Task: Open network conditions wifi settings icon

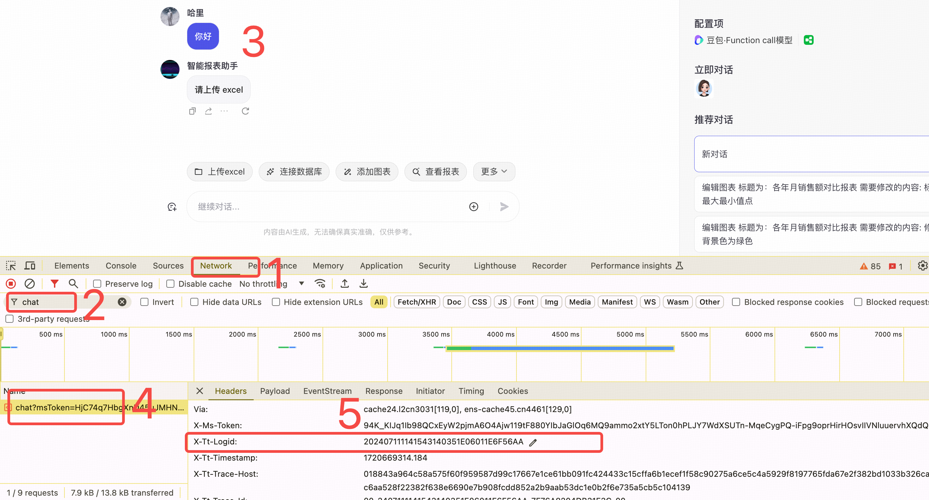Action: (x=320, y=284)
